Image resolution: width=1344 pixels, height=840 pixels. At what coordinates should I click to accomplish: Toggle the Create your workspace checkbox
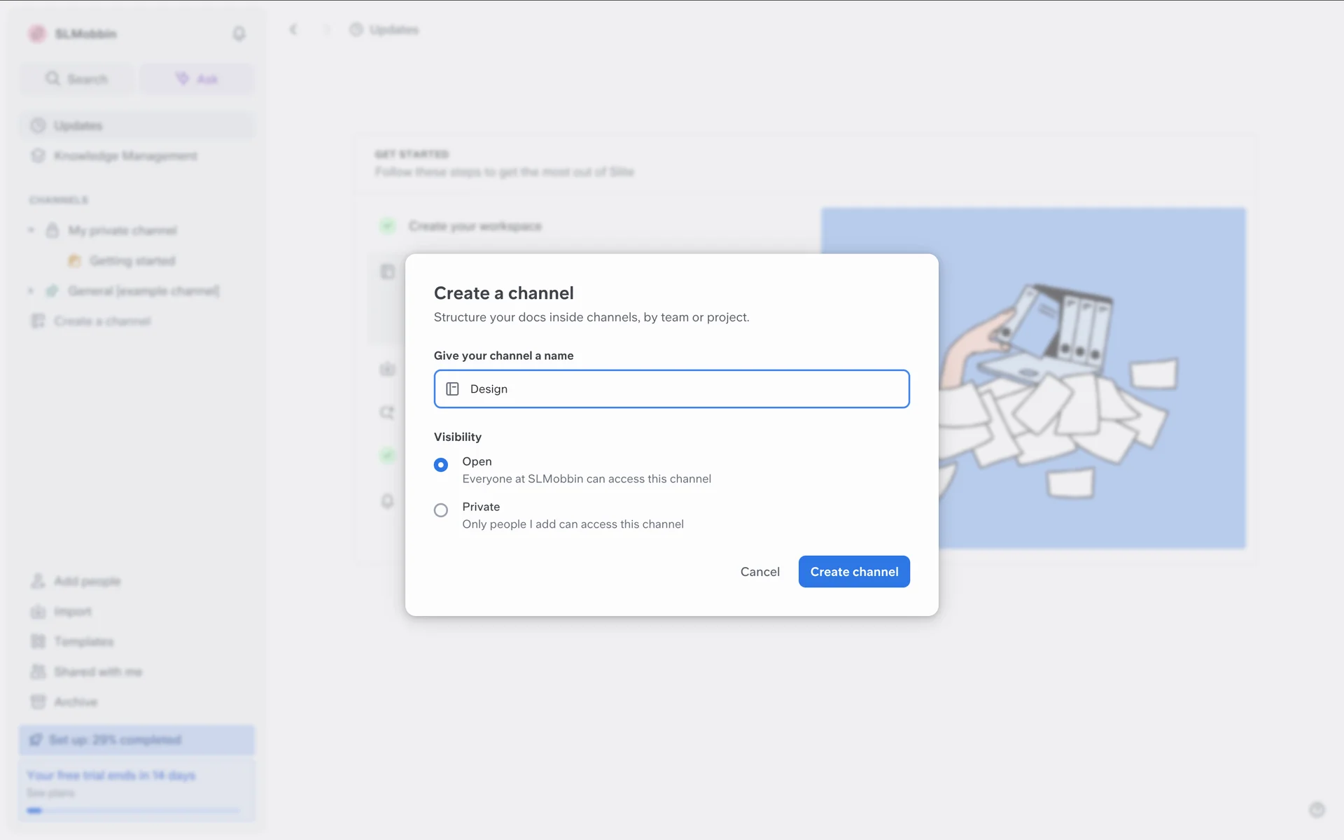click(x=387, y=226)
